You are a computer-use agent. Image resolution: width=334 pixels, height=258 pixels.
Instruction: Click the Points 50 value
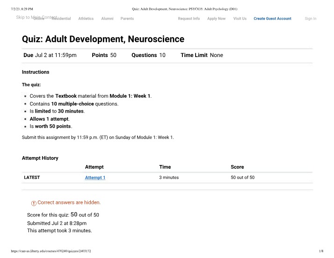click(x=104, y=55)
